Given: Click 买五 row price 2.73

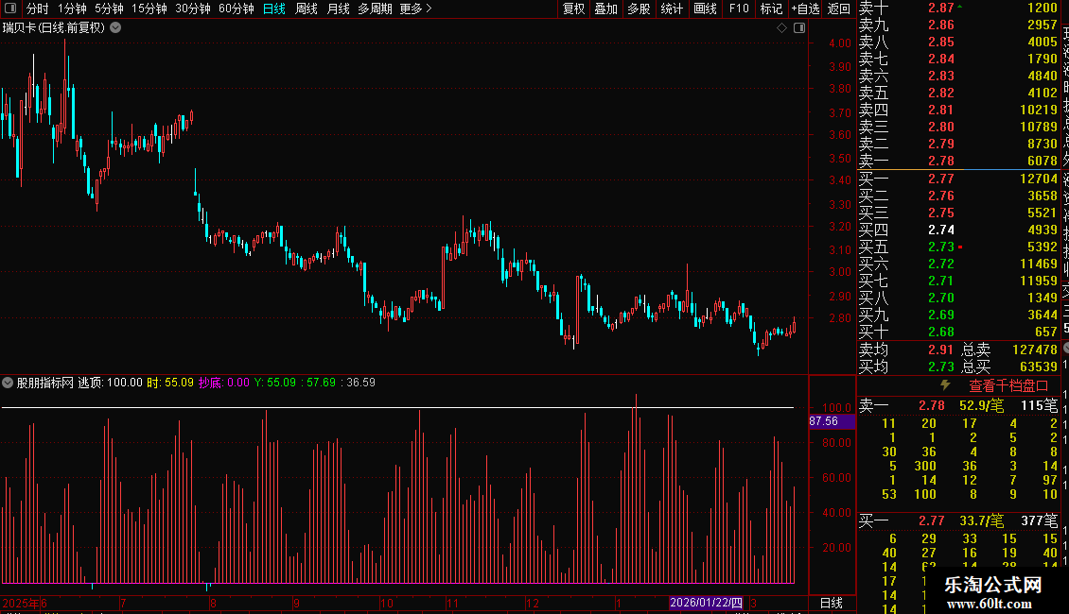Looking at the screenshot, I should click(x=941, y=247).
